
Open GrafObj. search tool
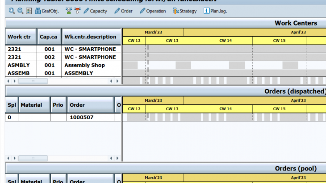click(47, 11)
